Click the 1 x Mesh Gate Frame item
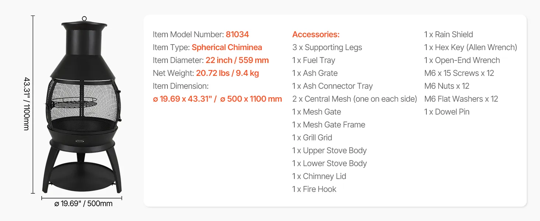The width and height of the screenshot is (540, 221). [x=328, y=125]
